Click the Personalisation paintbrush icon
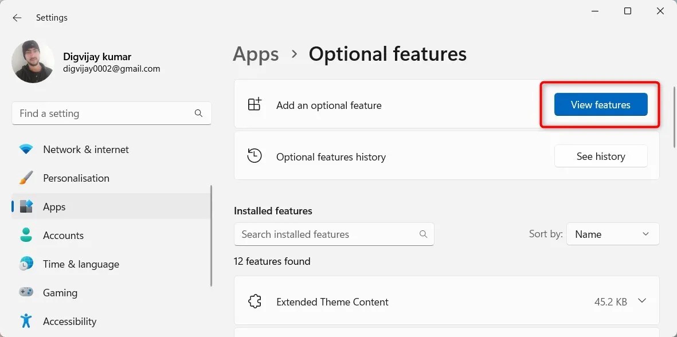 coord(26,178)
